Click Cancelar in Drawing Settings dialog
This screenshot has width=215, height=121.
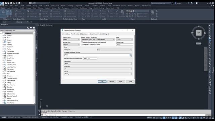(111, 81)
